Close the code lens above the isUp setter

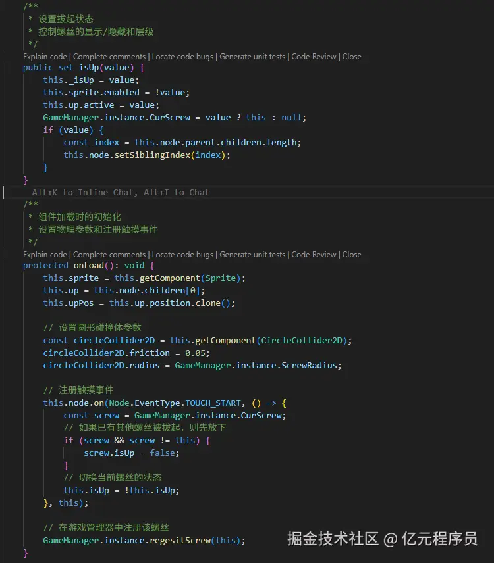tap(352, 57)
